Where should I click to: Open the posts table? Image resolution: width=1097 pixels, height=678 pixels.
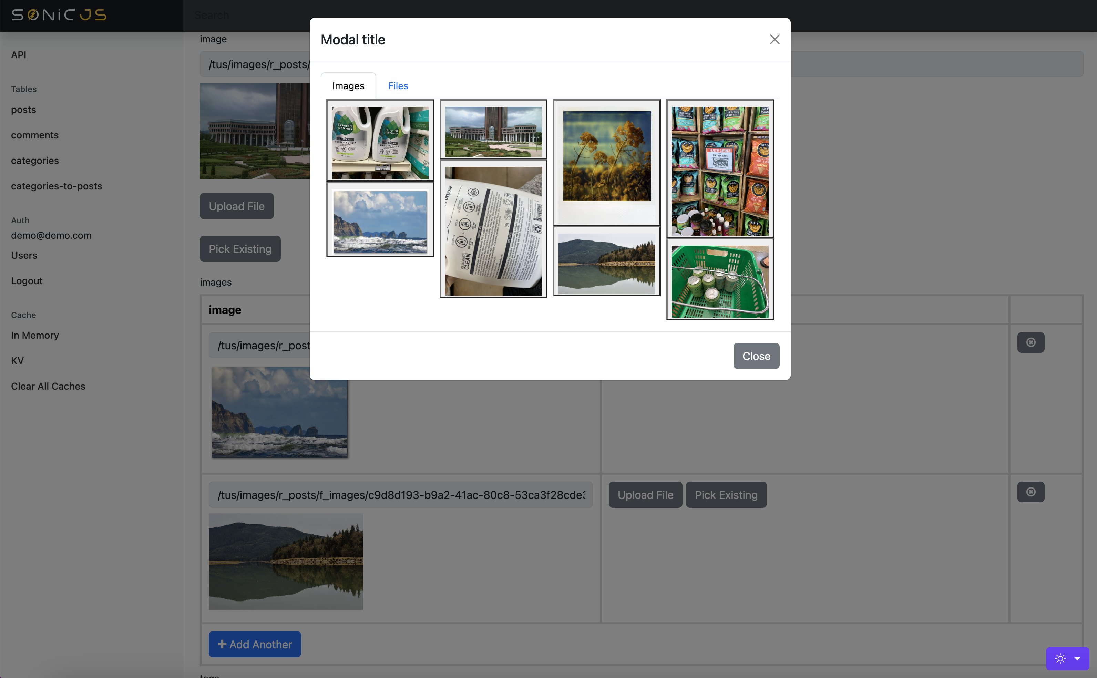pos(23,110)
